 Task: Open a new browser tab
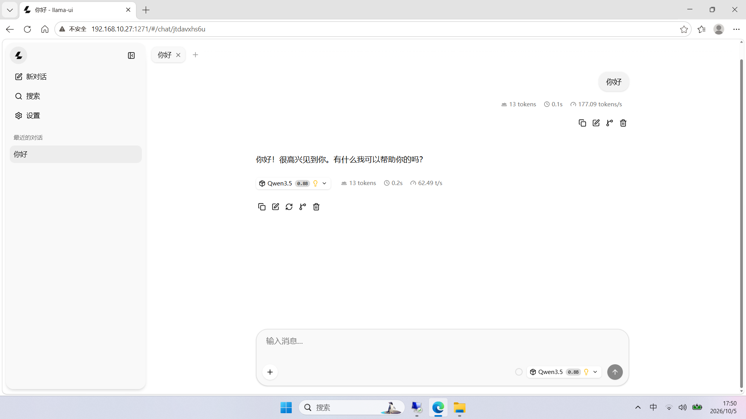tap(146, 10)
